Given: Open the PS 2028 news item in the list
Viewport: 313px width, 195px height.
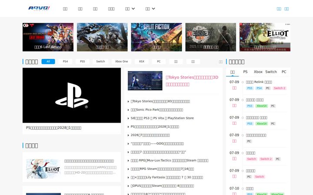Looking at the screenshot, I should pyautogui.click(x=155, y=127).
